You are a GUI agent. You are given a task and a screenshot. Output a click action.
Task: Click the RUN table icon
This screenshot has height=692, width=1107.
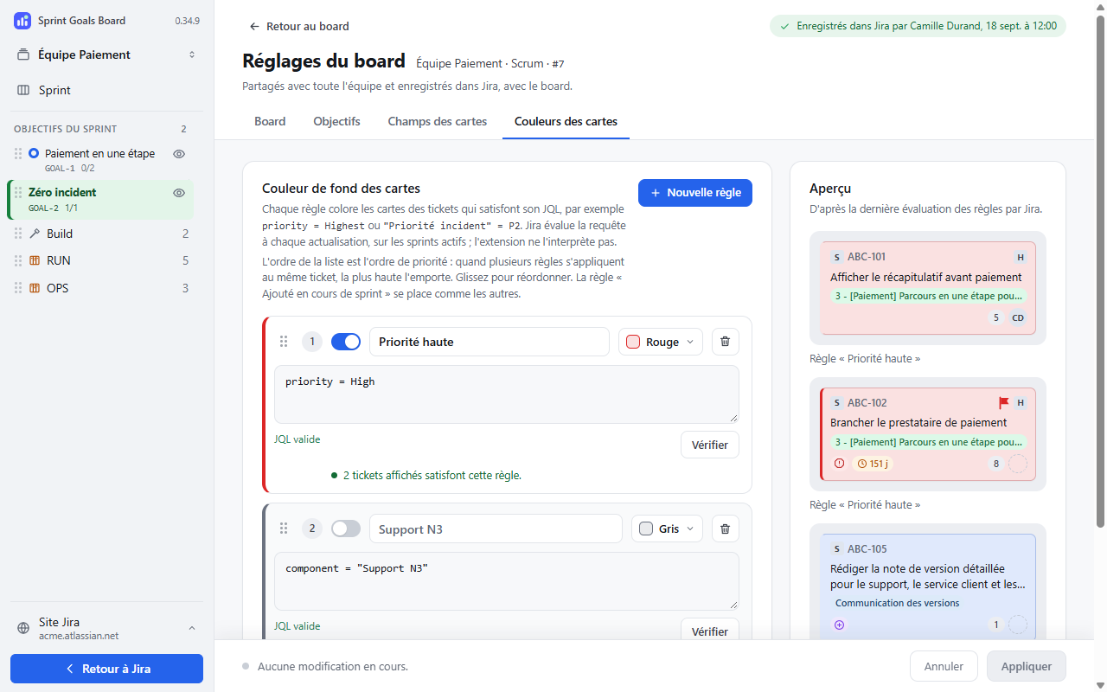click(35, 260)
